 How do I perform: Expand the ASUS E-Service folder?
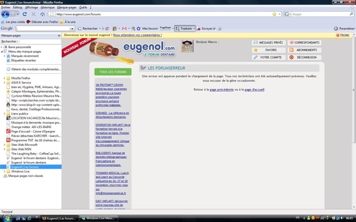4,83
